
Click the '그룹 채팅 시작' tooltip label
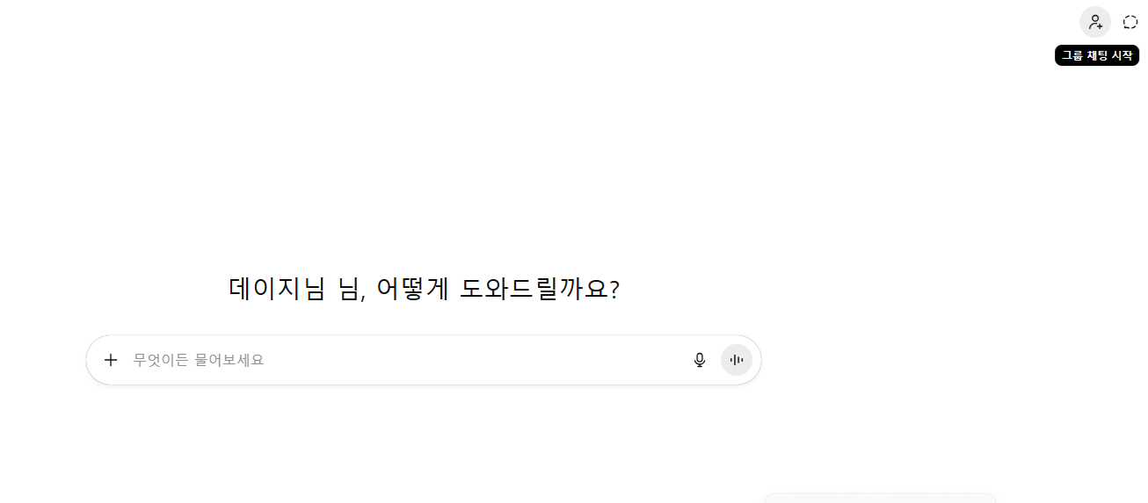click(1096, 55)
